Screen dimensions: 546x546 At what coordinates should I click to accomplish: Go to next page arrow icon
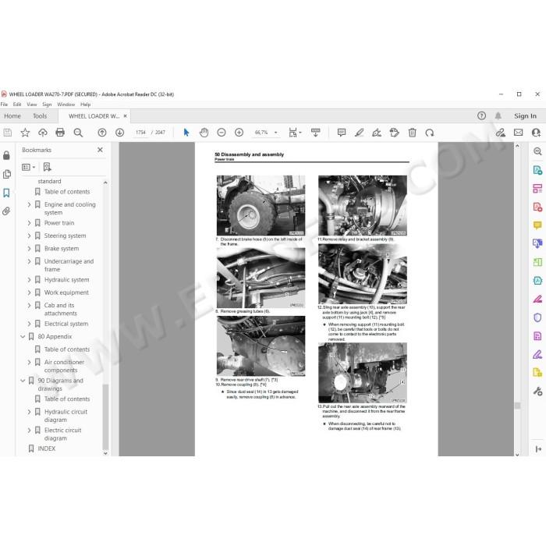click(x=120, y=133)
